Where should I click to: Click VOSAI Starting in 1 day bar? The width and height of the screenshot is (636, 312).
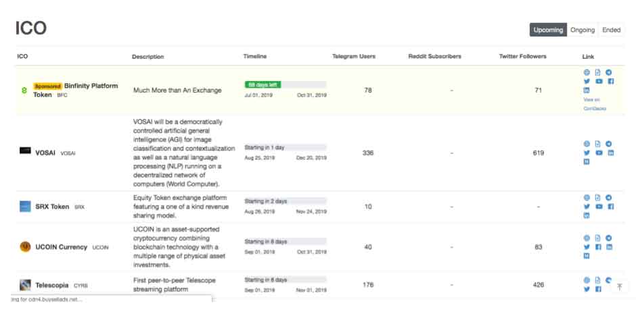tap(285, 148)
